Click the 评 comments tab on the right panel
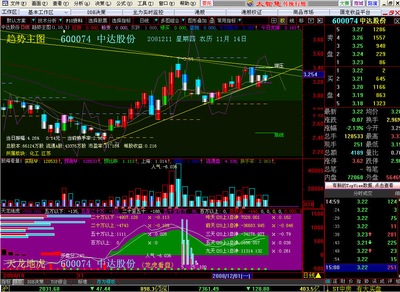 click(390, 281)
